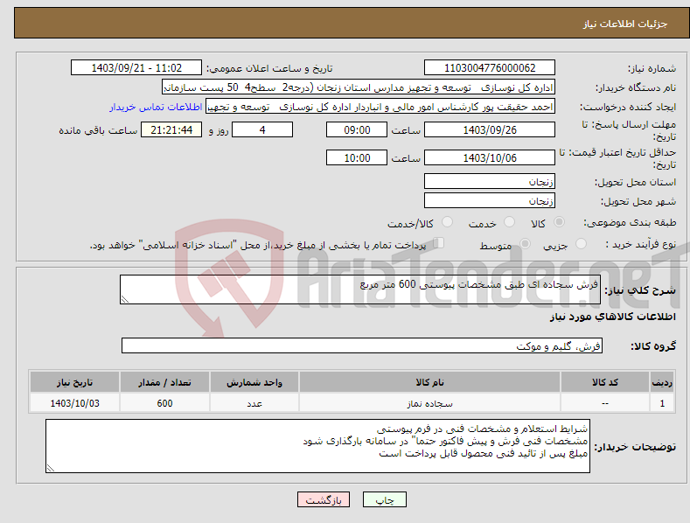Image resolution: width=690 pixels, height=523 pixels.
Task: Click the بازگشت (back) button
Action: pyautogui.click(x=324, y=500)
